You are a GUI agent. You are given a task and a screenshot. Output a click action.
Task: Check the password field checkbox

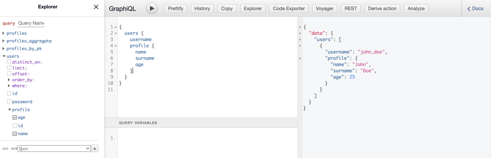click(9, 102)
